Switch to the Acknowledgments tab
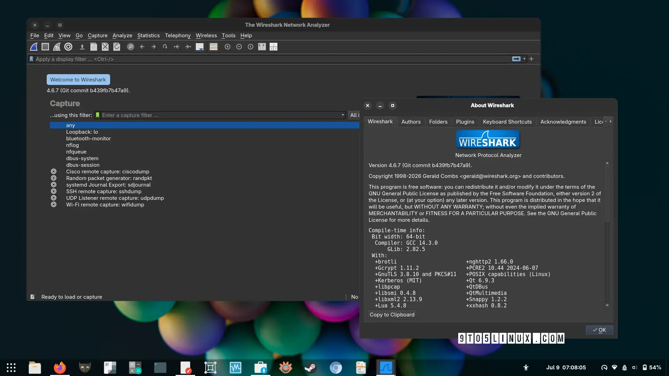This screenshot has width=669, height=376. (x=563, y=122)
